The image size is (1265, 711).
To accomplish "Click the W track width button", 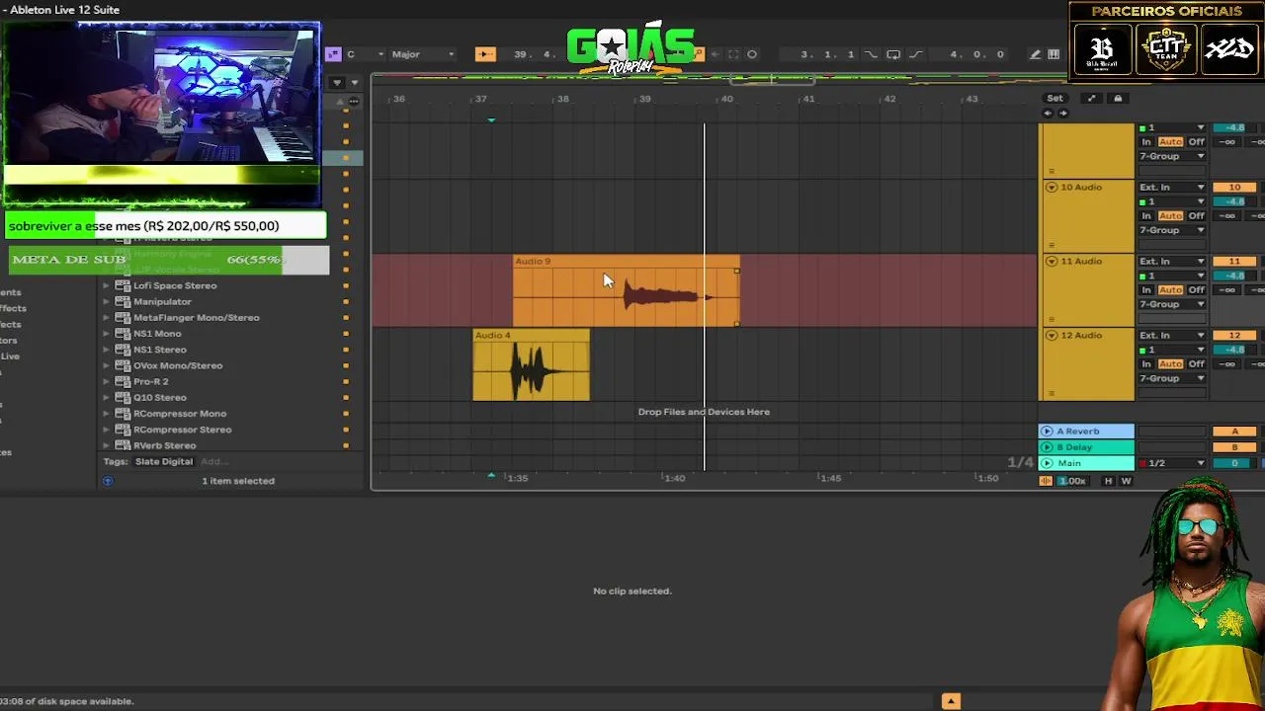I will point(1126,481).
